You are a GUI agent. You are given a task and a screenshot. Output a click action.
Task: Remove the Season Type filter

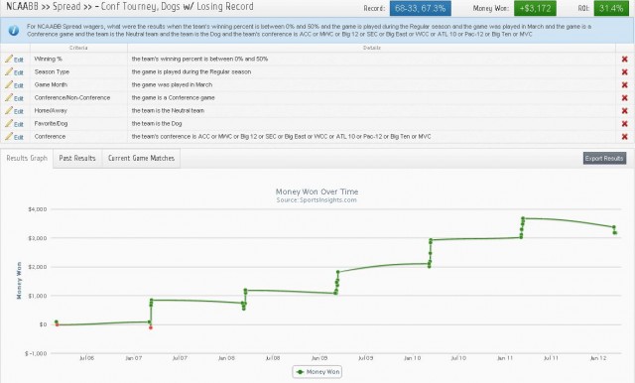pyautogui.click(x=624, y=72)
